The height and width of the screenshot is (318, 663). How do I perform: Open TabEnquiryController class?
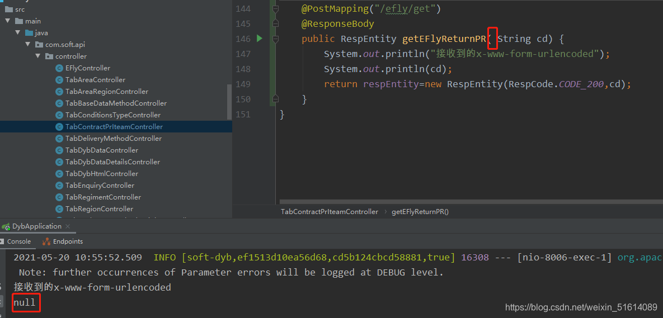100,186
